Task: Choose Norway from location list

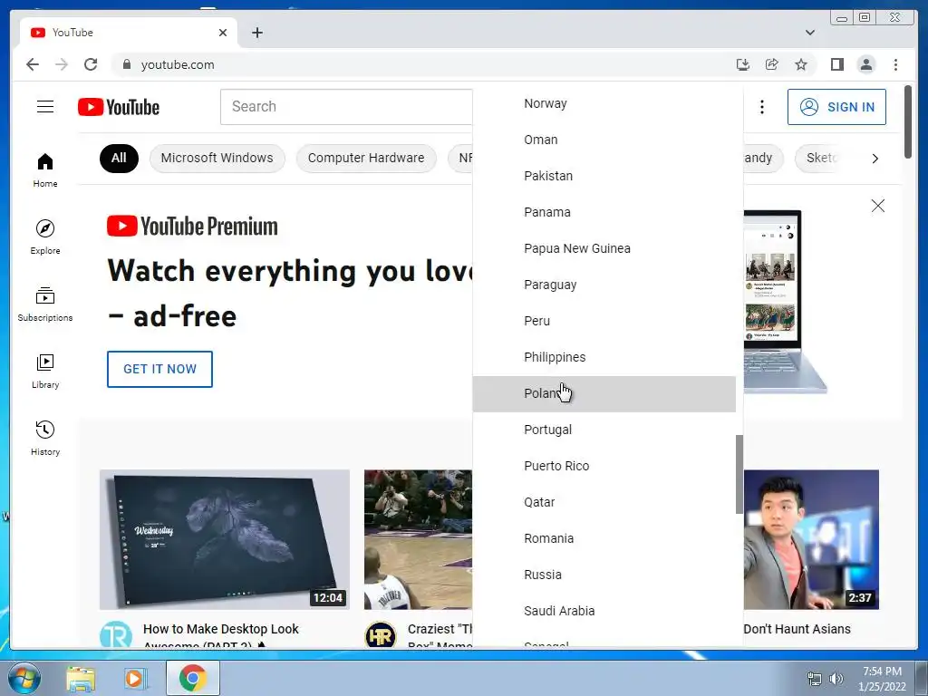Action: click(x=604, y=103)
